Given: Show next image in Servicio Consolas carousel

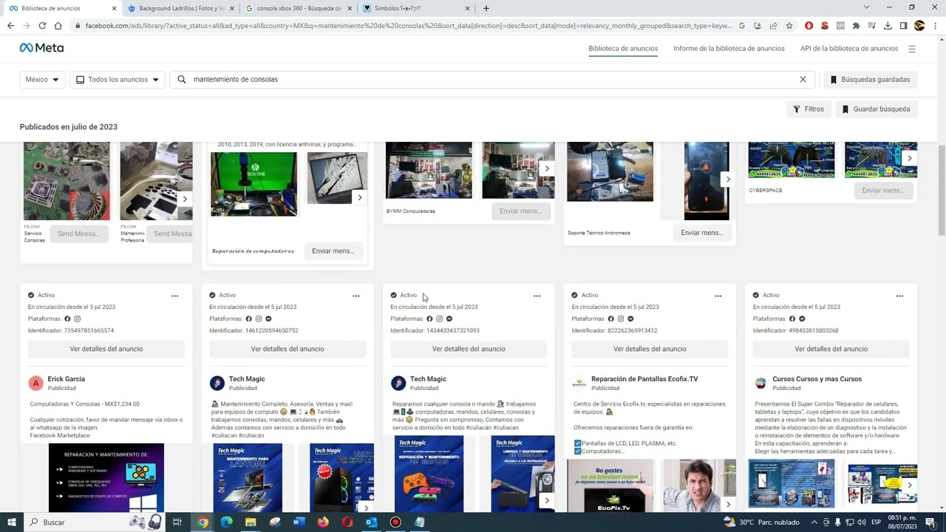Looking at the screenshot, I should pyautogui.click(x=185, y=199).
